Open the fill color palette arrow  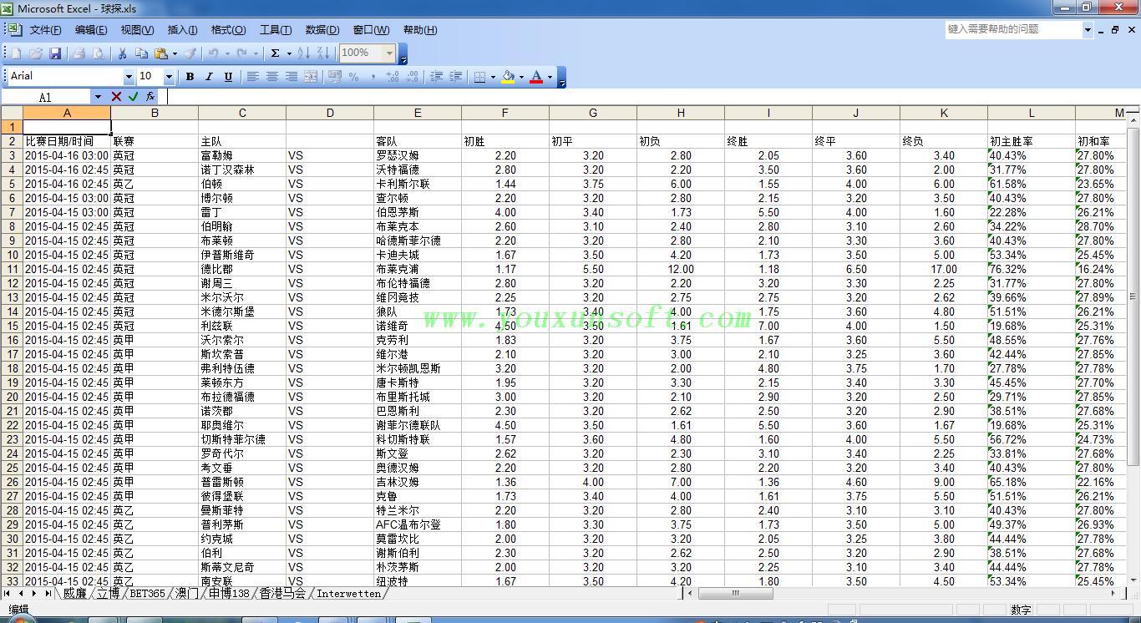[521, 77]
